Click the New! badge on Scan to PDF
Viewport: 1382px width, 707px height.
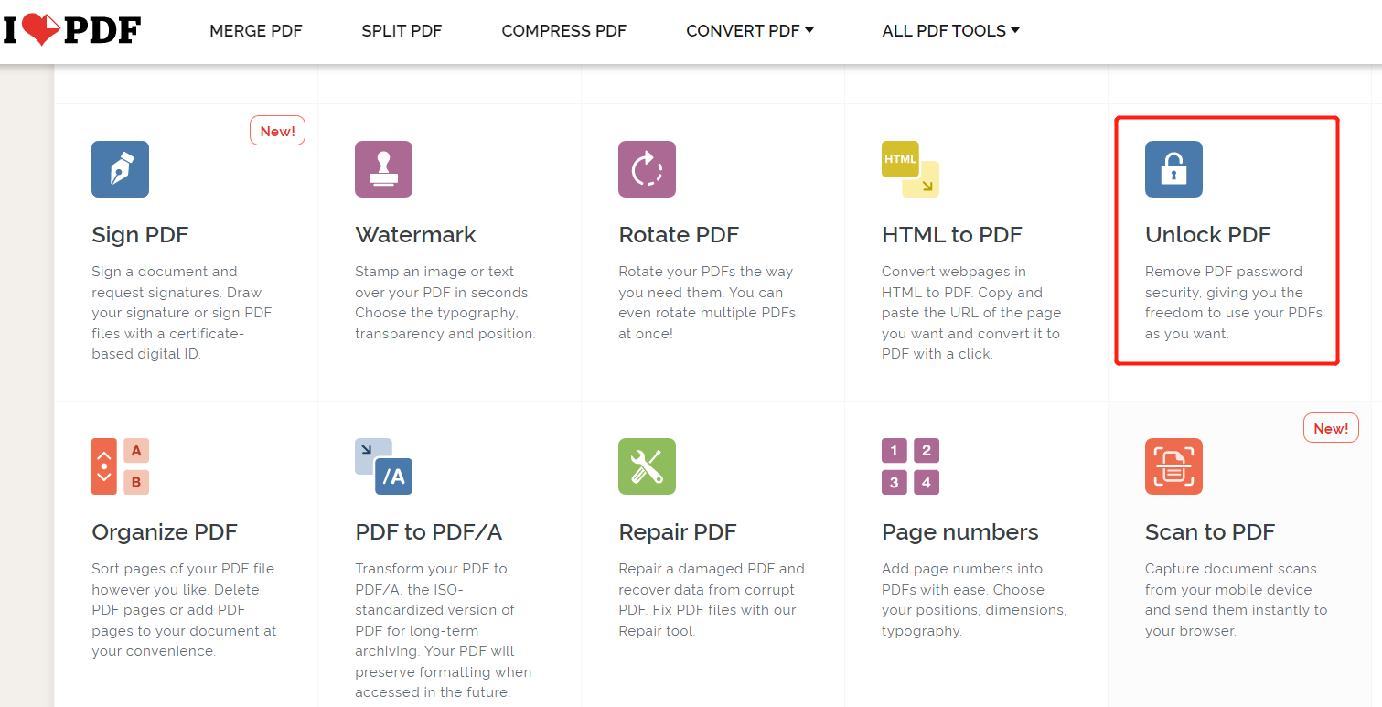pyautogui.click(x=1331, y=428)
